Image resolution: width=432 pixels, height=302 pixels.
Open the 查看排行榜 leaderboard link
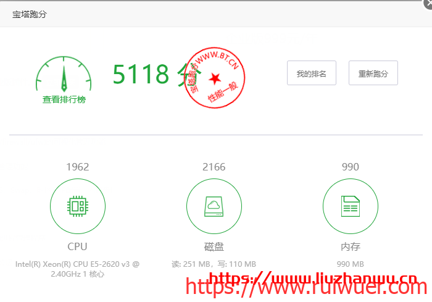click(64, 99)
